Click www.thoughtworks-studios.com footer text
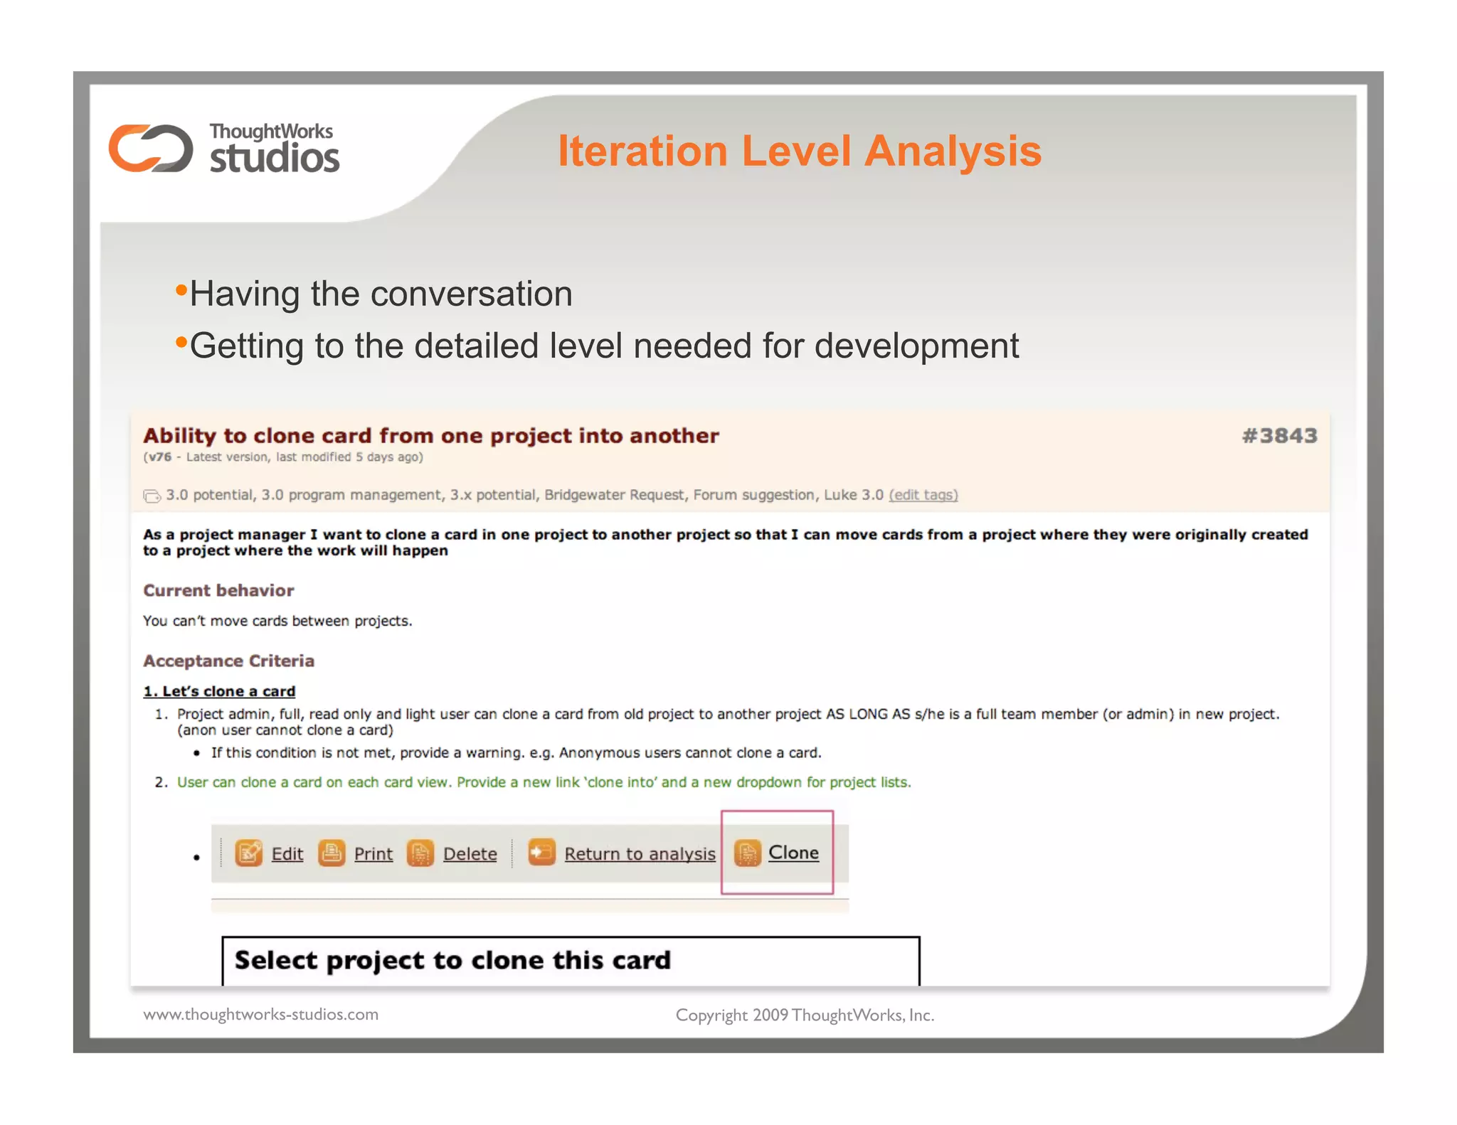1457x1125 pixels. pos(261,1014)
